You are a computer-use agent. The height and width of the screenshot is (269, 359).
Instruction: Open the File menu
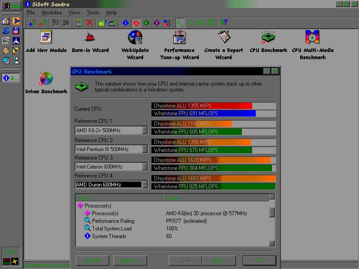point(31,13)
